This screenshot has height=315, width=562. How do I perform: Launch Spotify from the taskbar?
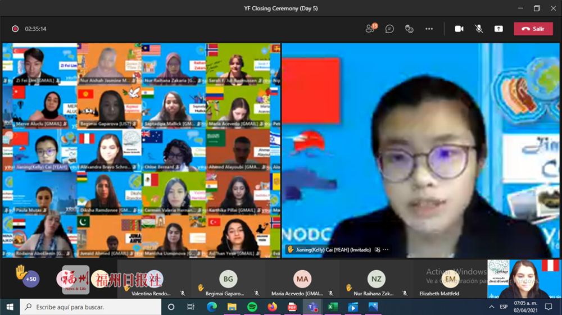coord(252,307)
